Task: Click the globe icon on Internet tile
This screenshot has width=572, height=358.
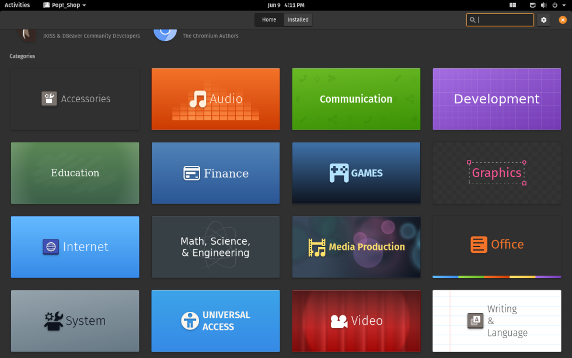Action: point(51,246)
